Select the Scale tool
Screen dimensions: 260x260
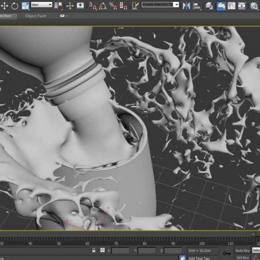pos(25,6)
